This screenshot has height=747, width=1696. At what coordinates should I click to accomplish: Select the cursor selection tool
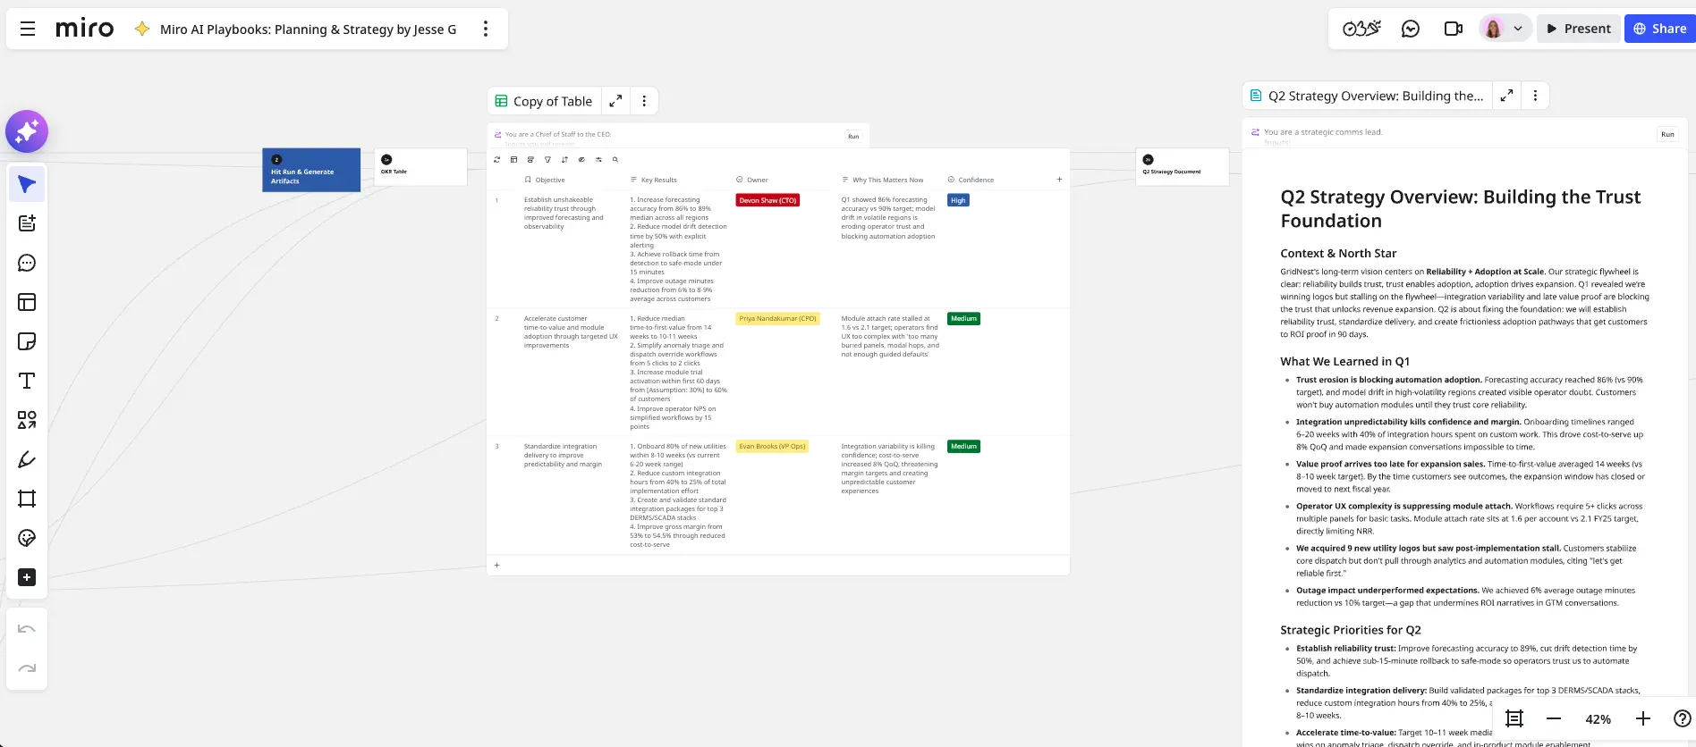[27, 185]
